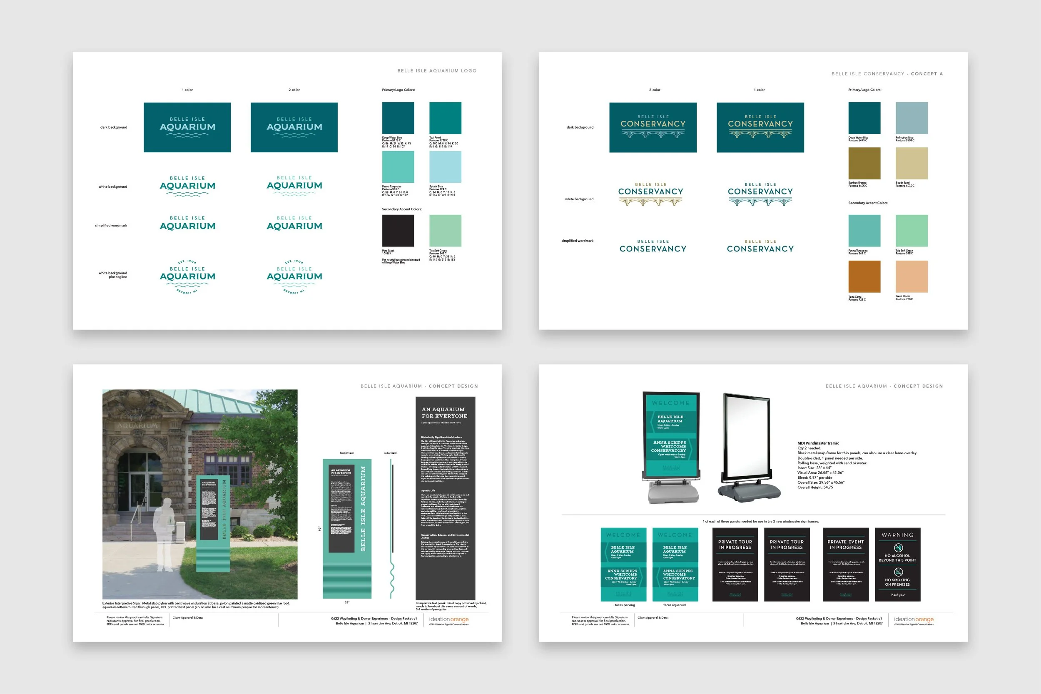Click 'MDI Windmaster frame:' spec text
1041x694 pixels.
[x=818, y=443]
